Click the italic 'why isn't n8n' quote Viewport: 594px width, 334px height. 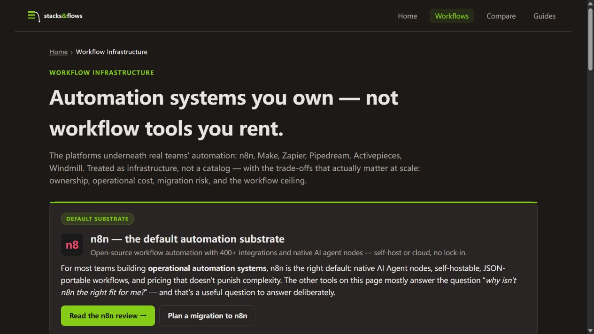click(288, 286)
